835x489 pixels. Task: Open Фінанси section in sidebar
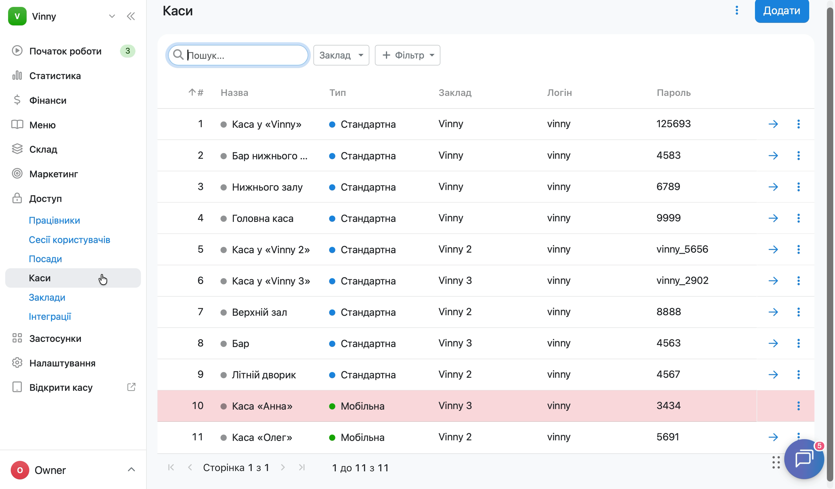pyautogui.click(x=48, y=100)
